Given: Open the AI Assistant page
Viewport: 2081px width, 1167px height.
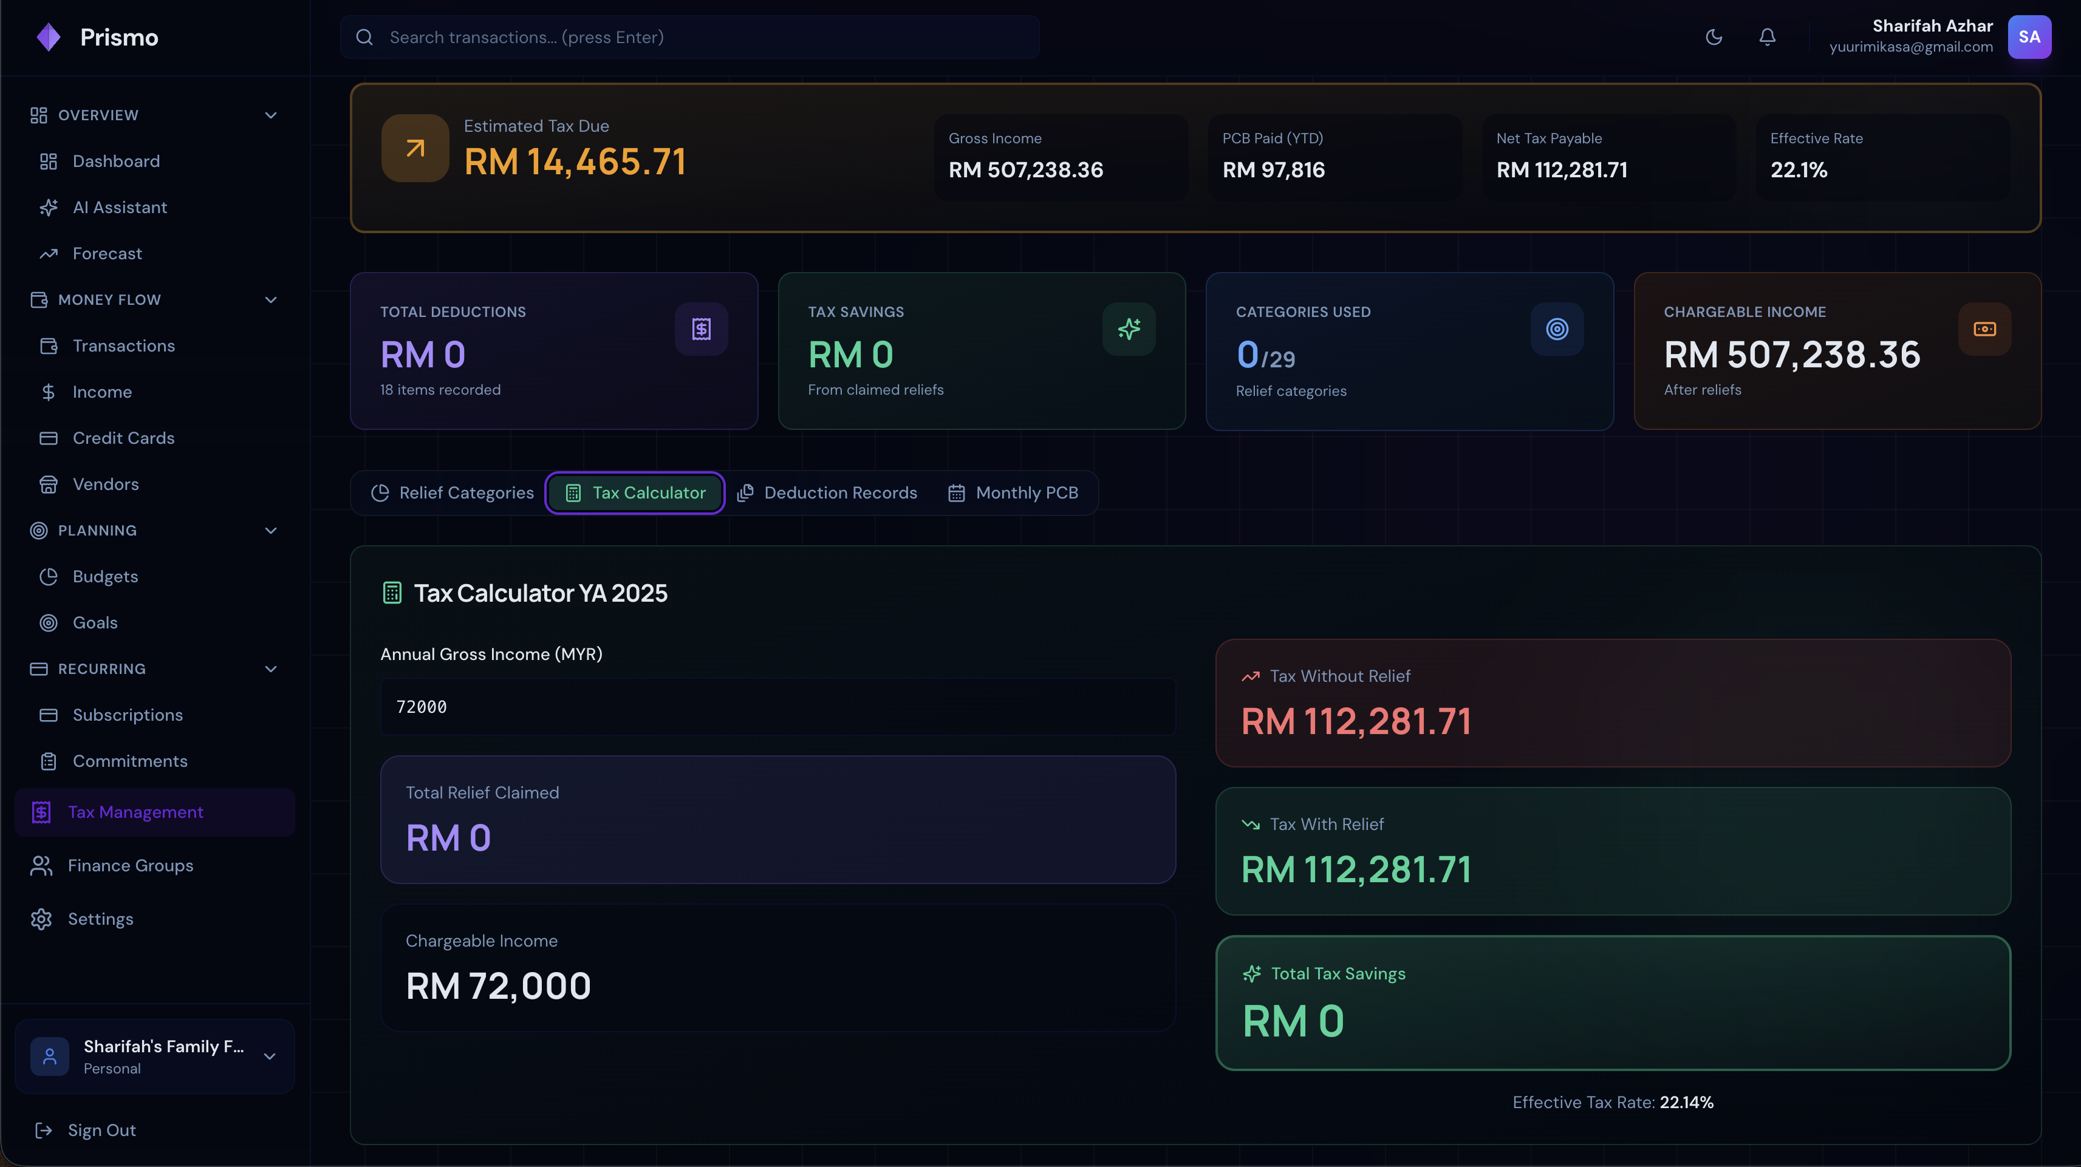Looking at the screenshot, I should pos(120,208).
